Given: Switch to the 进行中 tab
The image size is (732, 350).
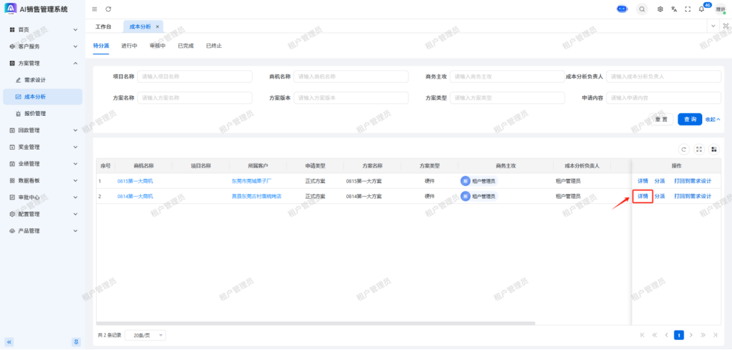Looking at the screenshot, I should coord(129,46).
